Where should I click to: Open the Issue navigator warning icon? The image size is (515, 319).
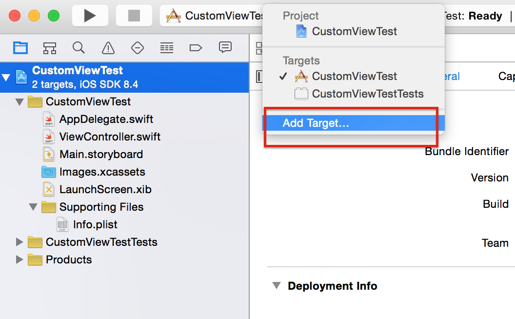coord(108,48)
